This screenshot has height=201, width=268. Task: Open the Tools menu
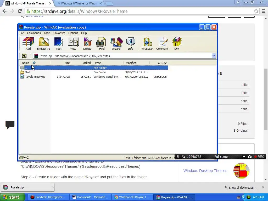(47, 33)
